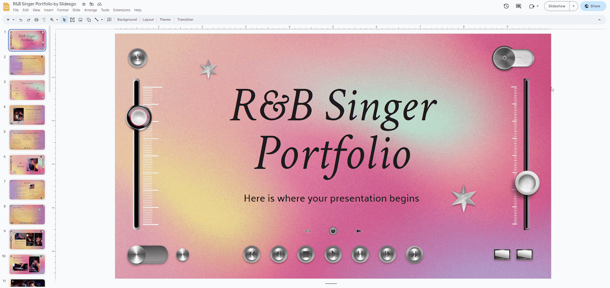Open the Arrange menu
This screenshot has width=610, height=288.
click(x=90, y=10)
